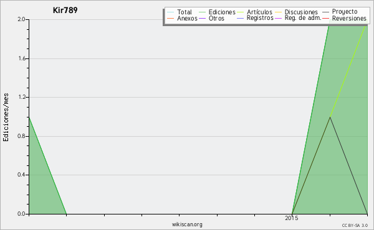Click the 2.0 y-axis value
374x230 pixels.
(22, 19)
